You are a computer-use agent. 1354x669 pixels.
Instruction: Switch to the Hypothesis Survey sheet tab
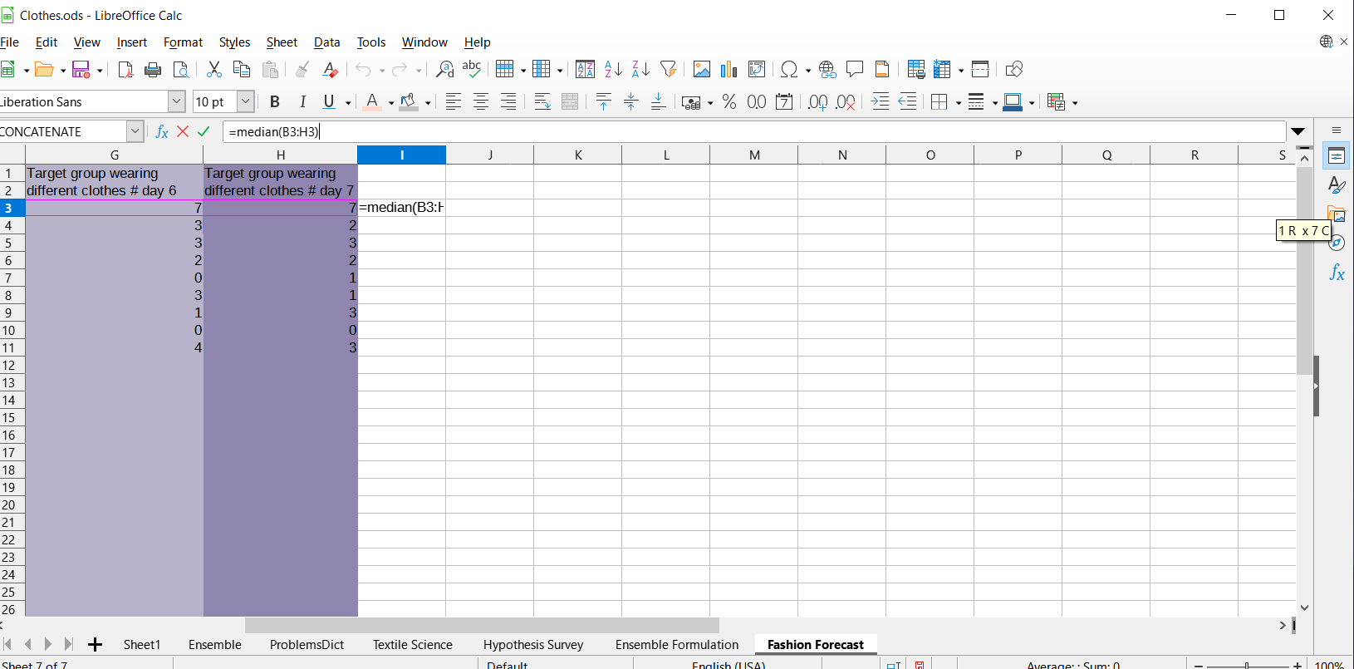point(533,645)
